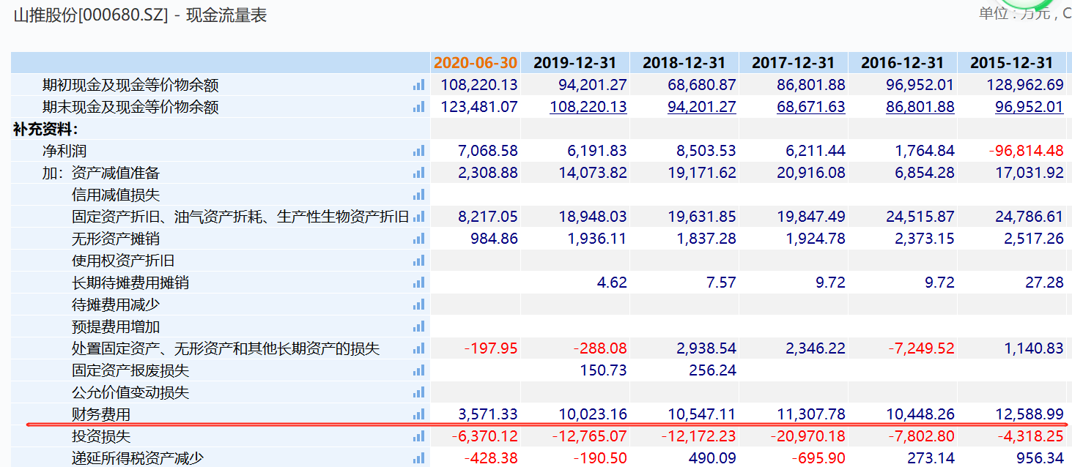Screen dimensions: 1072x467
Task: Click underlined 96,952.01 value for 2015
Action: tap(1029, 108)
